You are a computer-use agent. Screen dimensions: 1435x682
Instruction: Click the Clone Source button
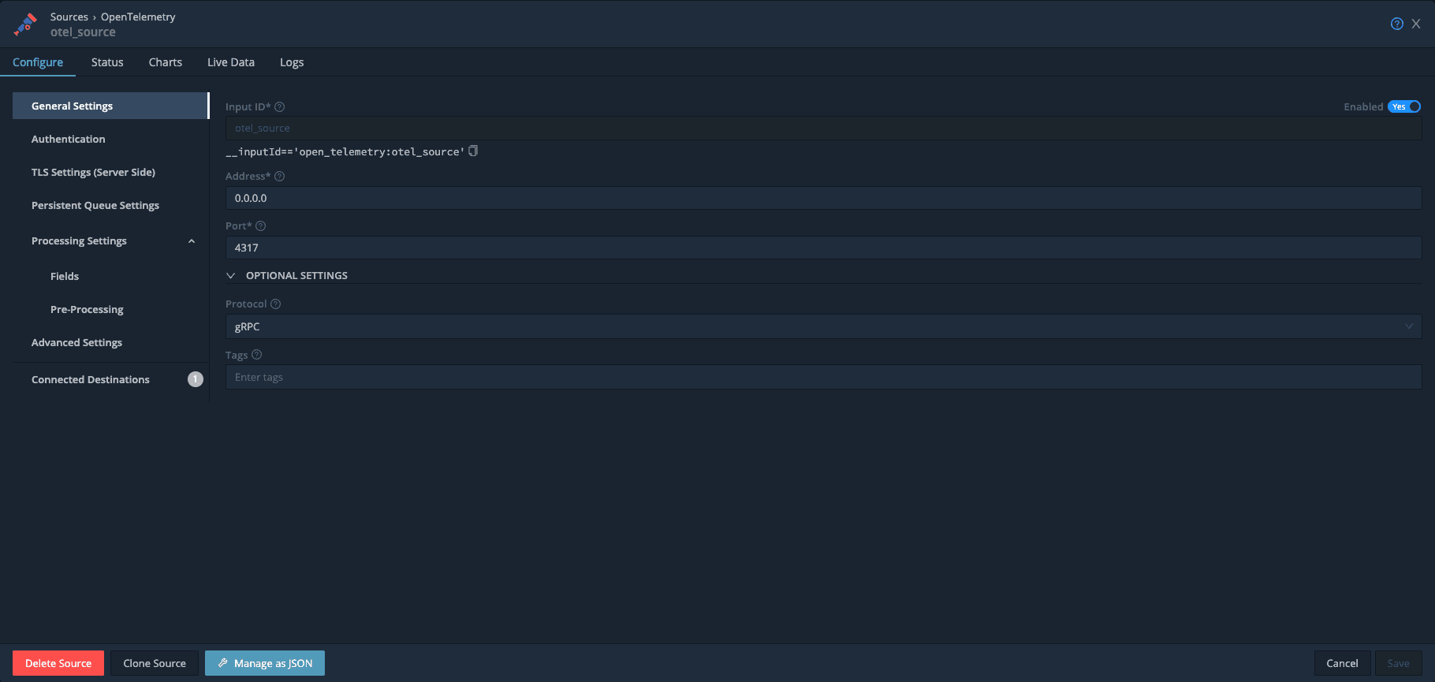pyautogui.click(x=155, y=663)
